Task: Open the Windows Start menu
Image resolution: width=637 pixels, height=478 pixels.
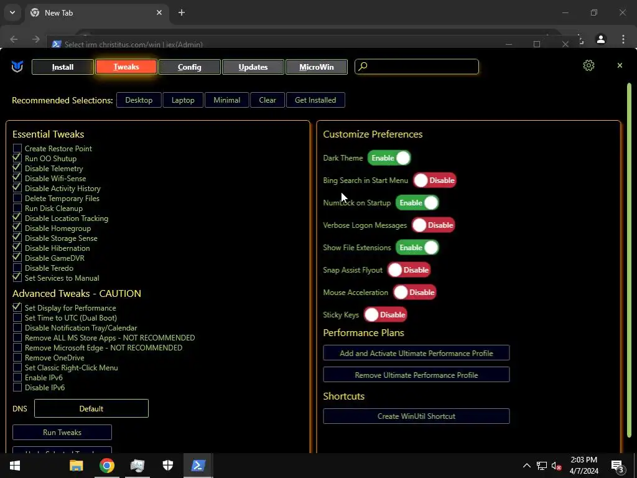Action: pos(15,466)
